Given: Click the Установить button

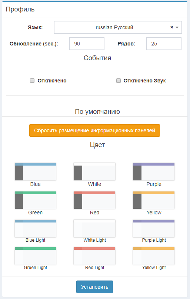Looking at the screenshot, I should (94, 287).
